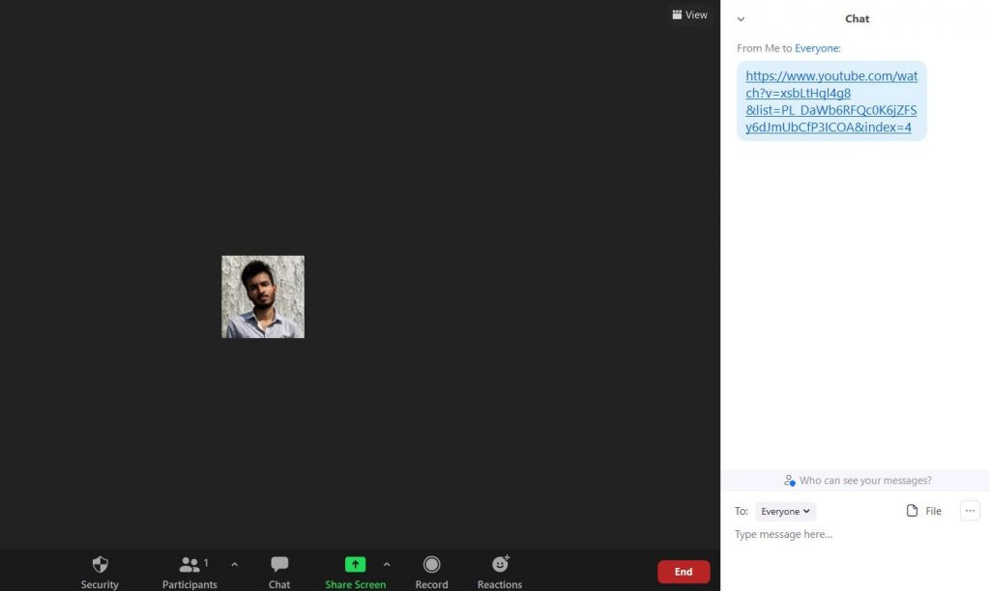Image resolution: width=990 pixels, height=591 pixels.
Task: Expand Share Screen options via its chevron
Action: 387,564
